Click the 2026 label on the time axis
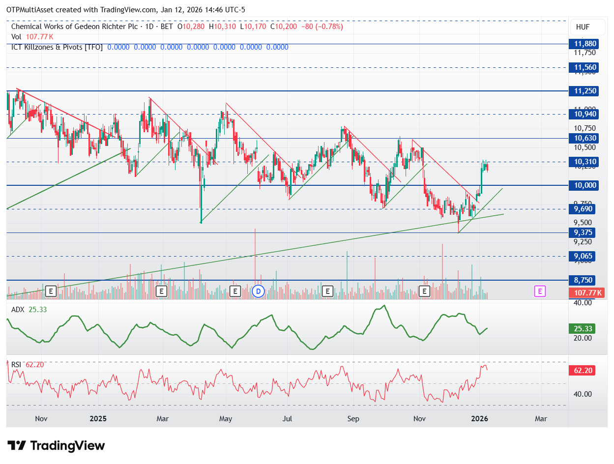 tap(479, 419)
